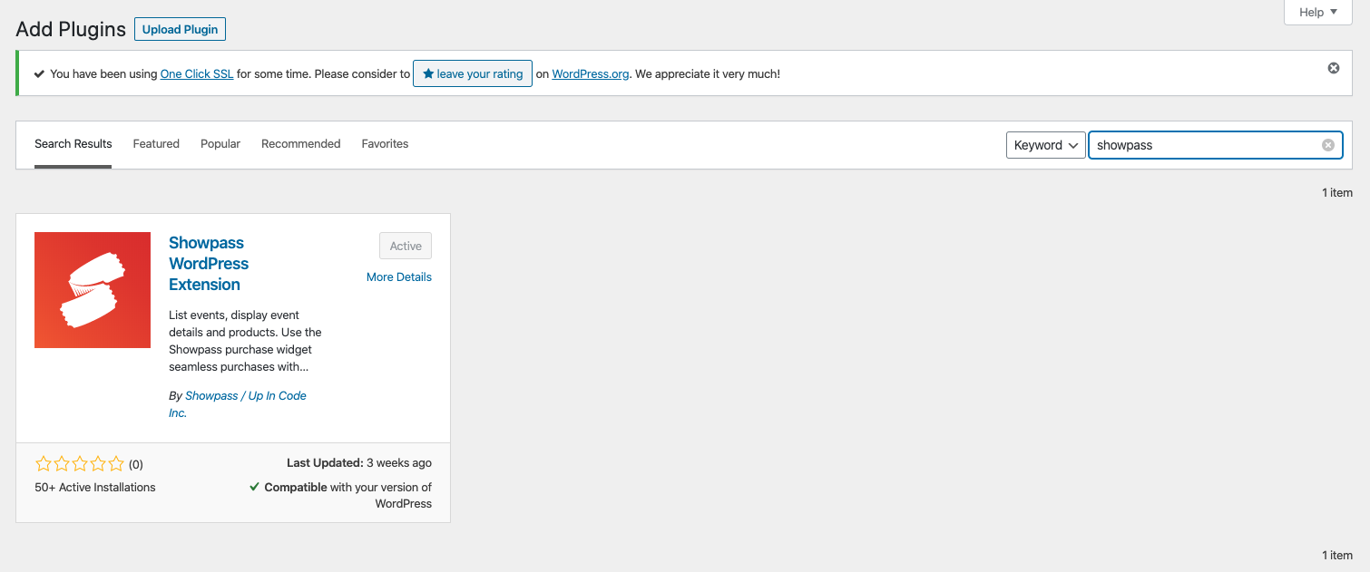Click the Add Plugins heading
This screenshot has height=572, width=1370.
click(71, 29)
